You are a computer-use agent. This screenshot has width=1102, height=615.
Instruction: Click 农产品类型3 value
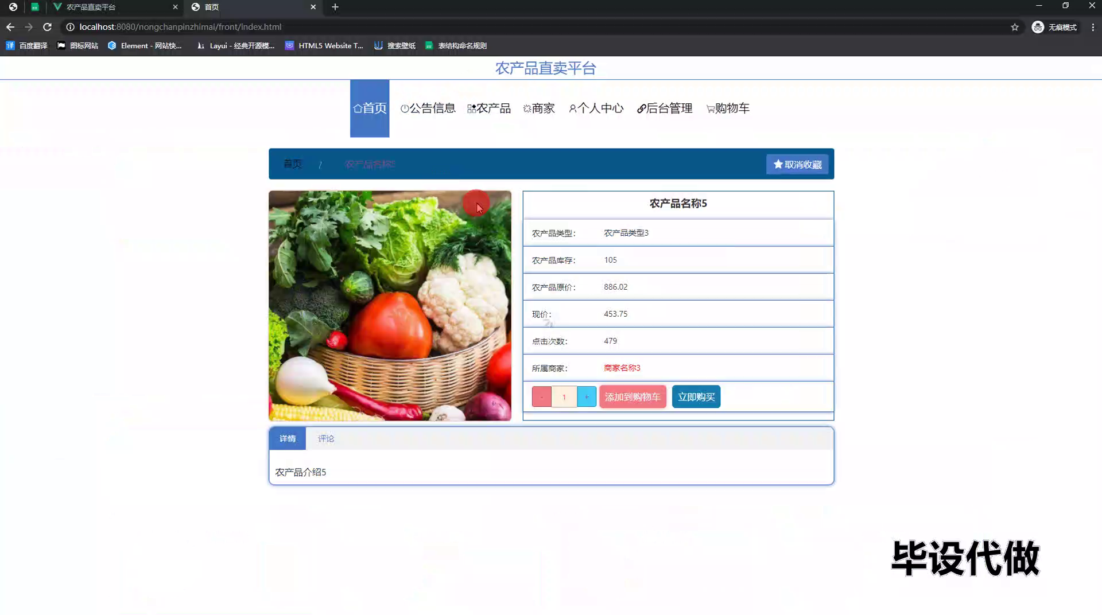click(x=626, y=233)
